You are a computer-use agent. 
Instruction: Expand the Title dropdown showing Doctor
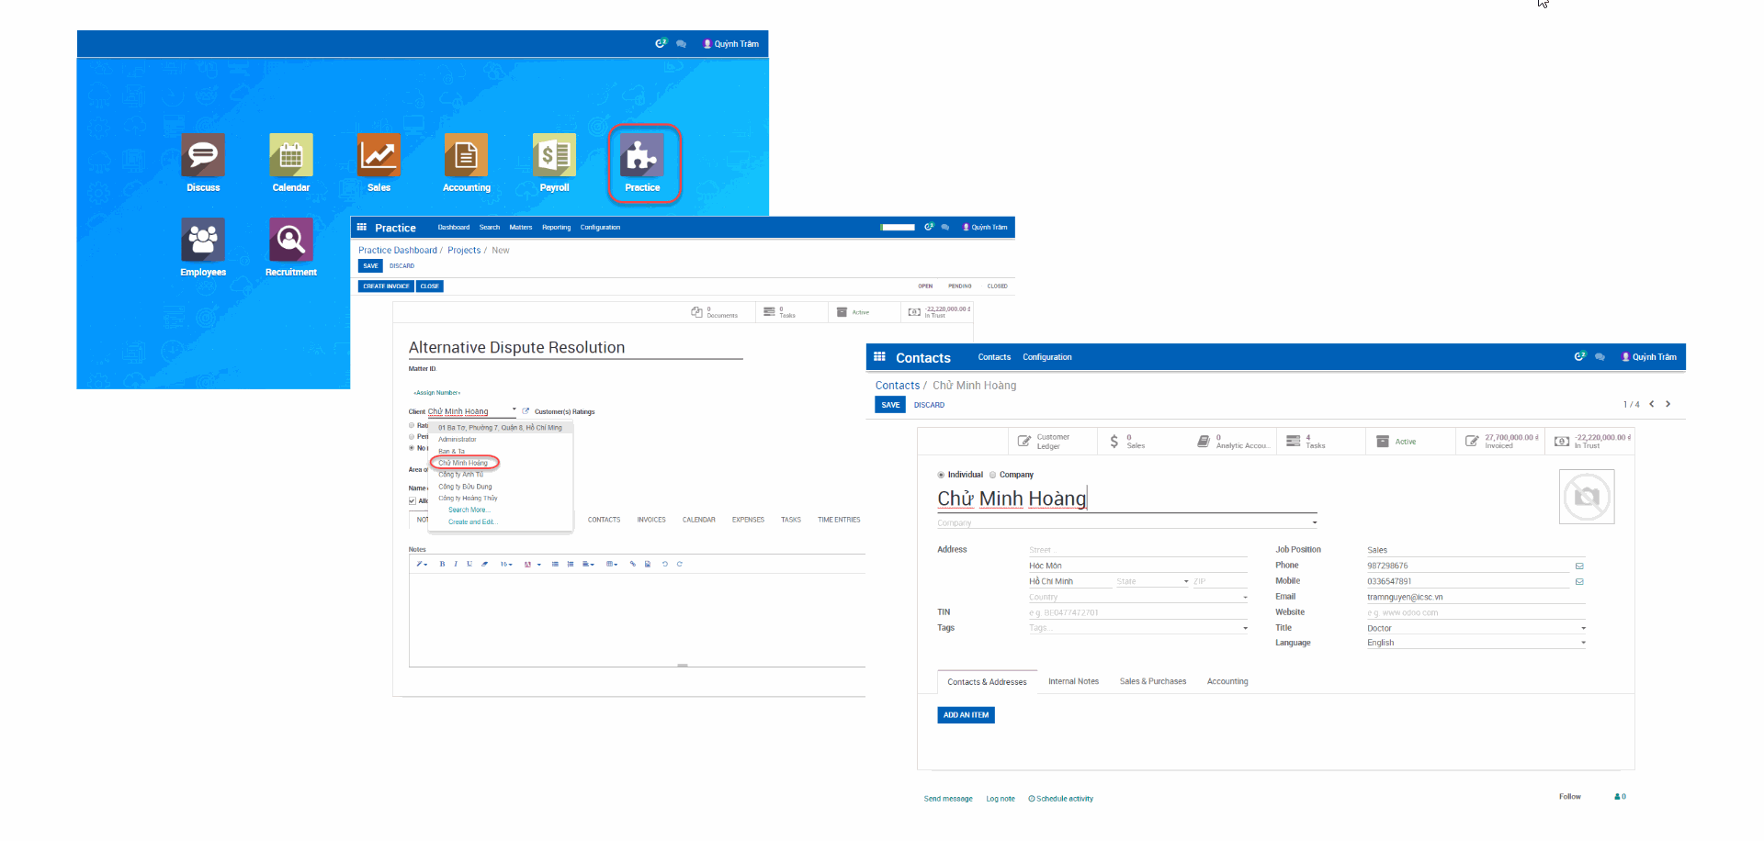[1582, 628]
